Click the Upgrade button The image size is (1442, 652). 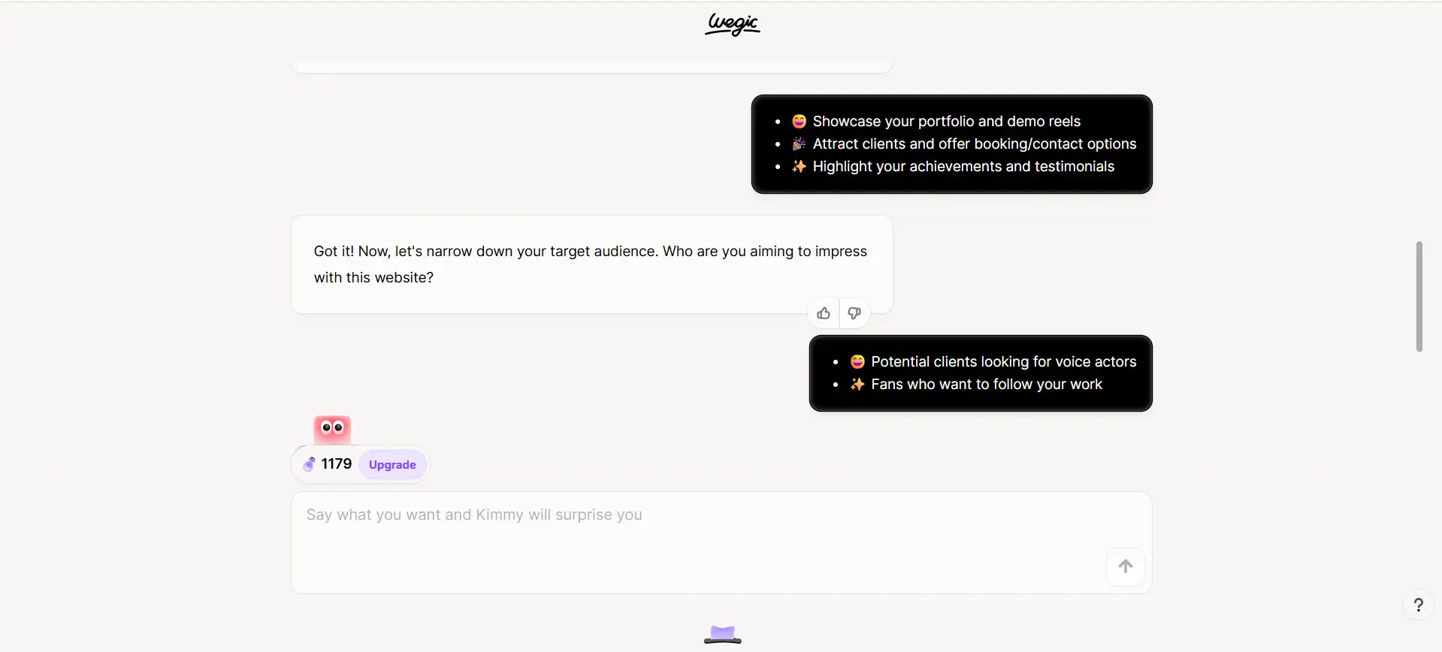[392, 464]
